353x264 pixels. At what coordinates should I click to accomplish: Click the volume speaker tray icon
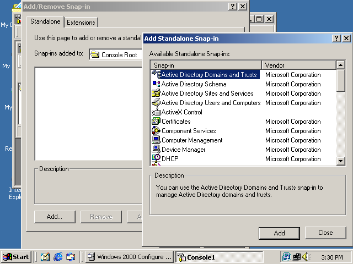coord(306,257)
